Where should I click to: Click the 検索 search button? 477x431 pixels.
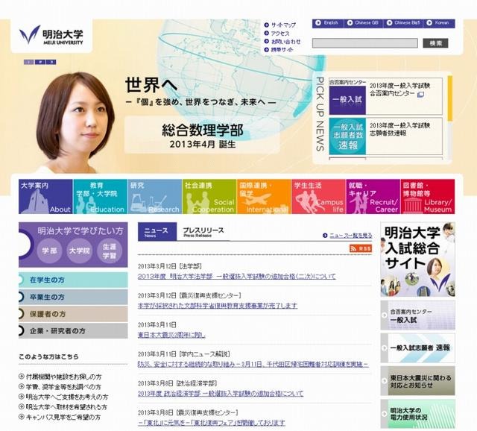click(435, 43)
